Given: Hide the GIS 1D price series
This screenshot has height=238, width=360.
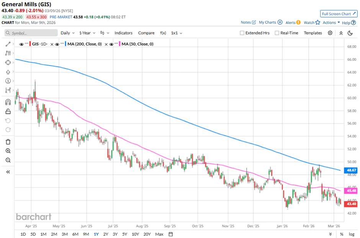Looking at the screenshot, I should (21, 44).
